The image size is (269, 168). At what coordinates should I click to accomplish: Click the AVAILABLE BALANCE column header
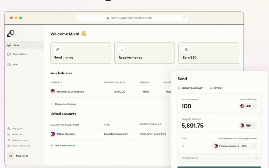tap(115, 82)
